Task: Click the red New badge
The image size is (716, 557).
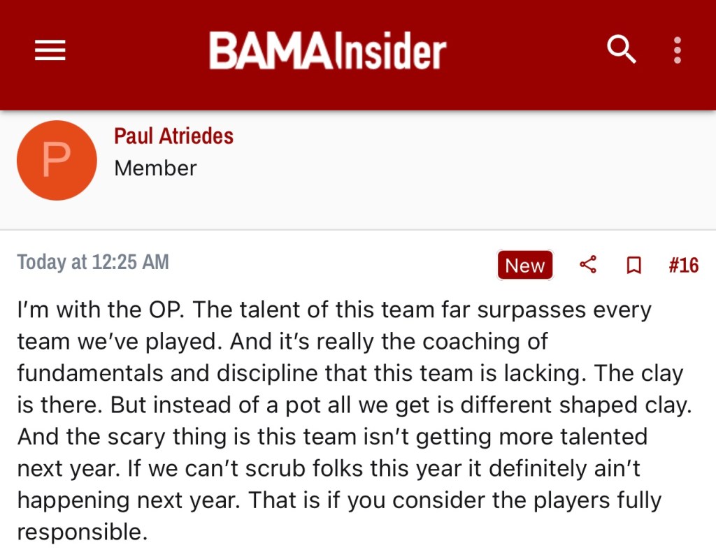Action: coord(524,265)
